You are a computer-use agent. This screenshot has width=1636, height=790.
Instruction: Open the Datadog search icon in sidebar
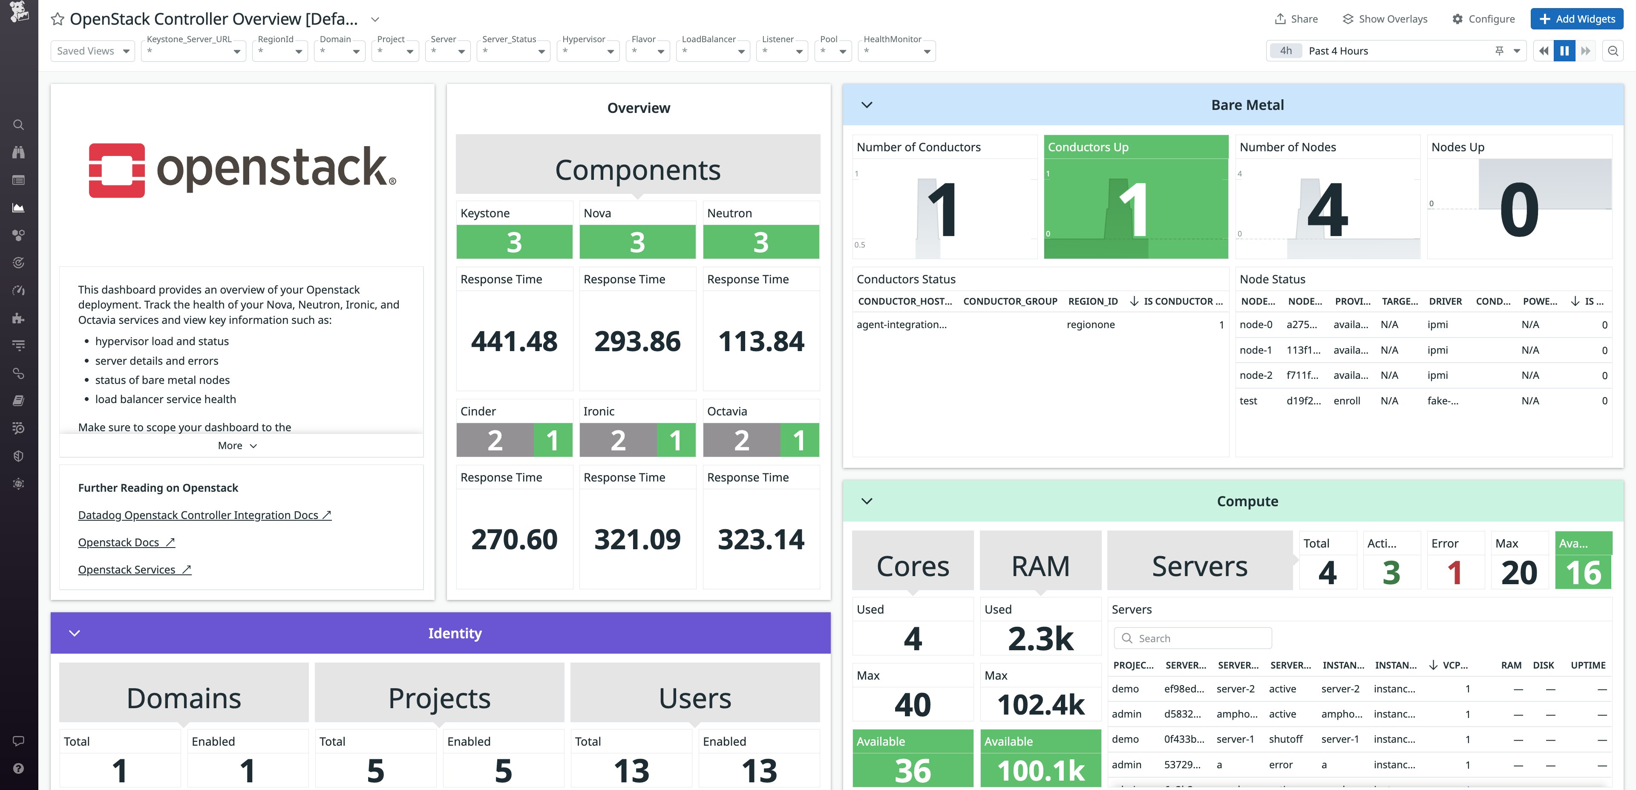[18, 124]
